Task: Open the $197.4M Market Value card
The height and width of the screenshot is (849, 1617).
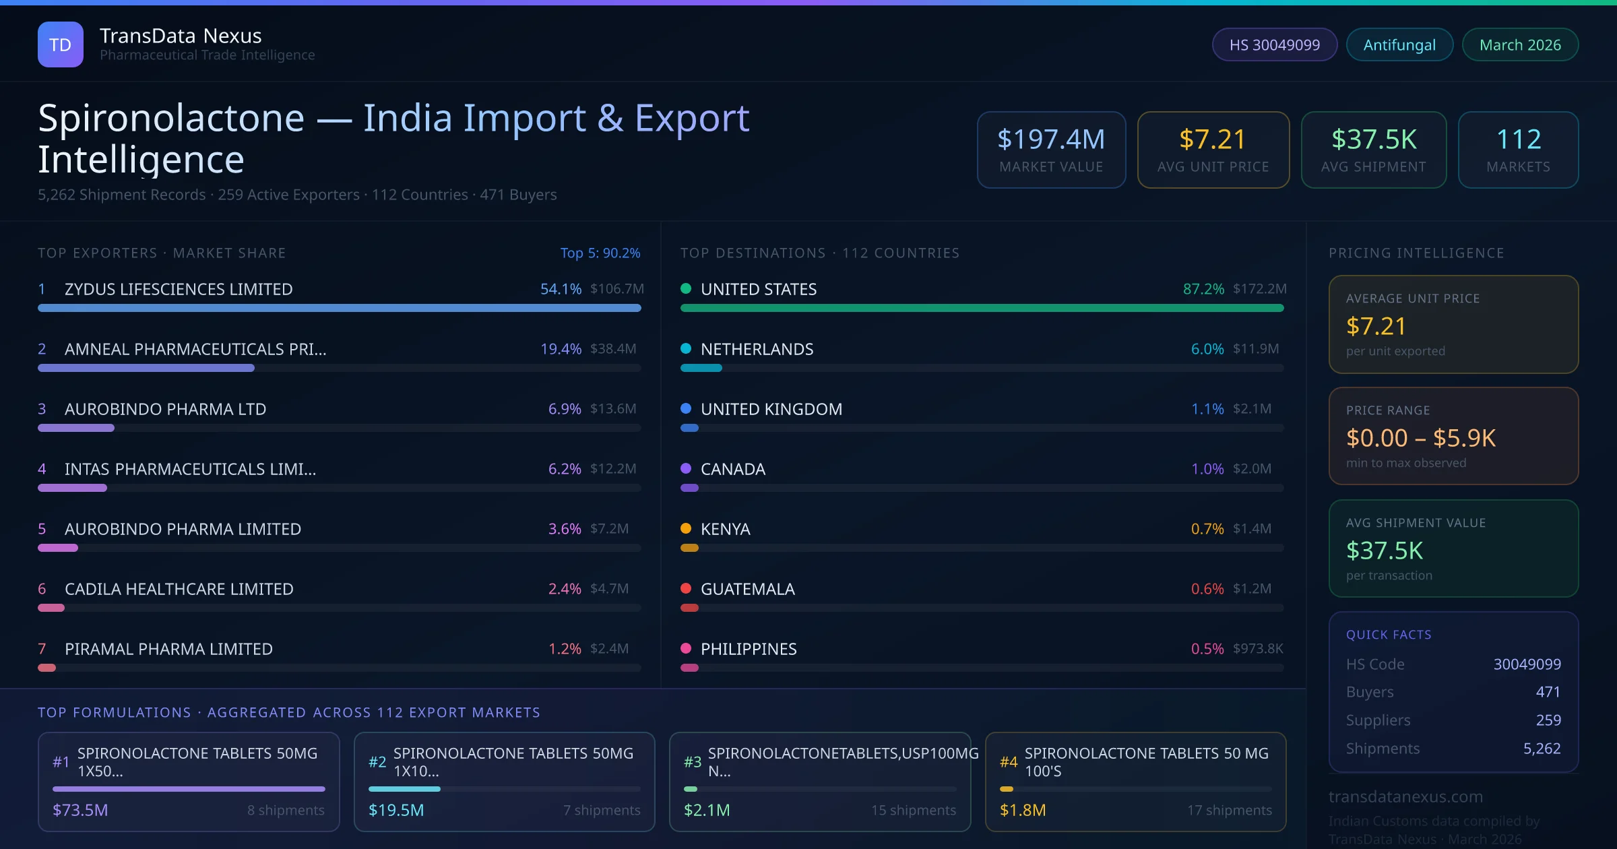Action: [1050, 150]
